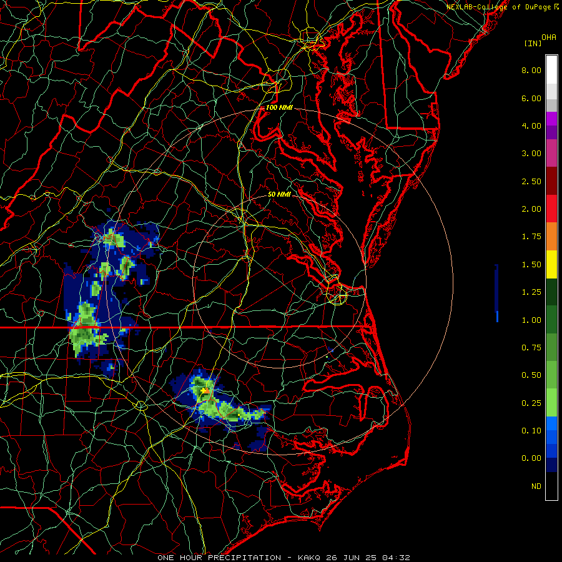
Task: Click the "0.10" legend value
Action: pos(531,431)
